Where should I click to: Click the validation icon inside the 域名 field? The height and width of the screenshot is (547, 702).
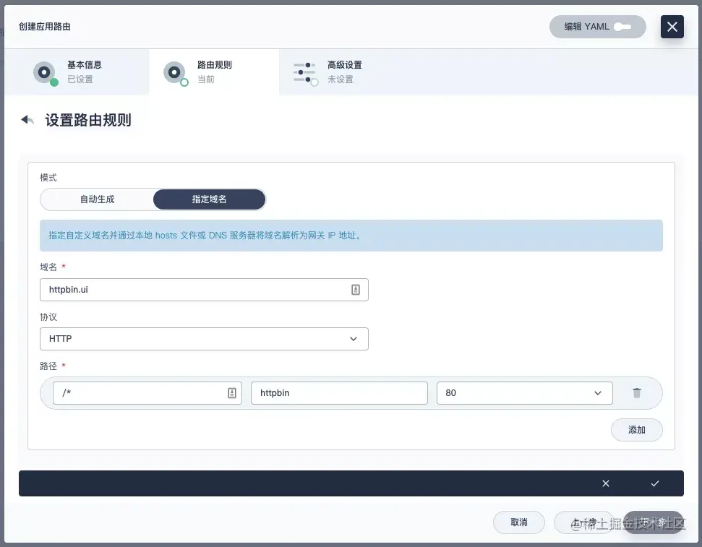355,289
